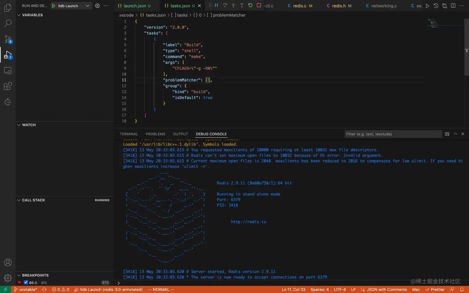This screenshot has height=293, width=469.
Task: Open notifications bell in status bar
Action: point(462,290)
